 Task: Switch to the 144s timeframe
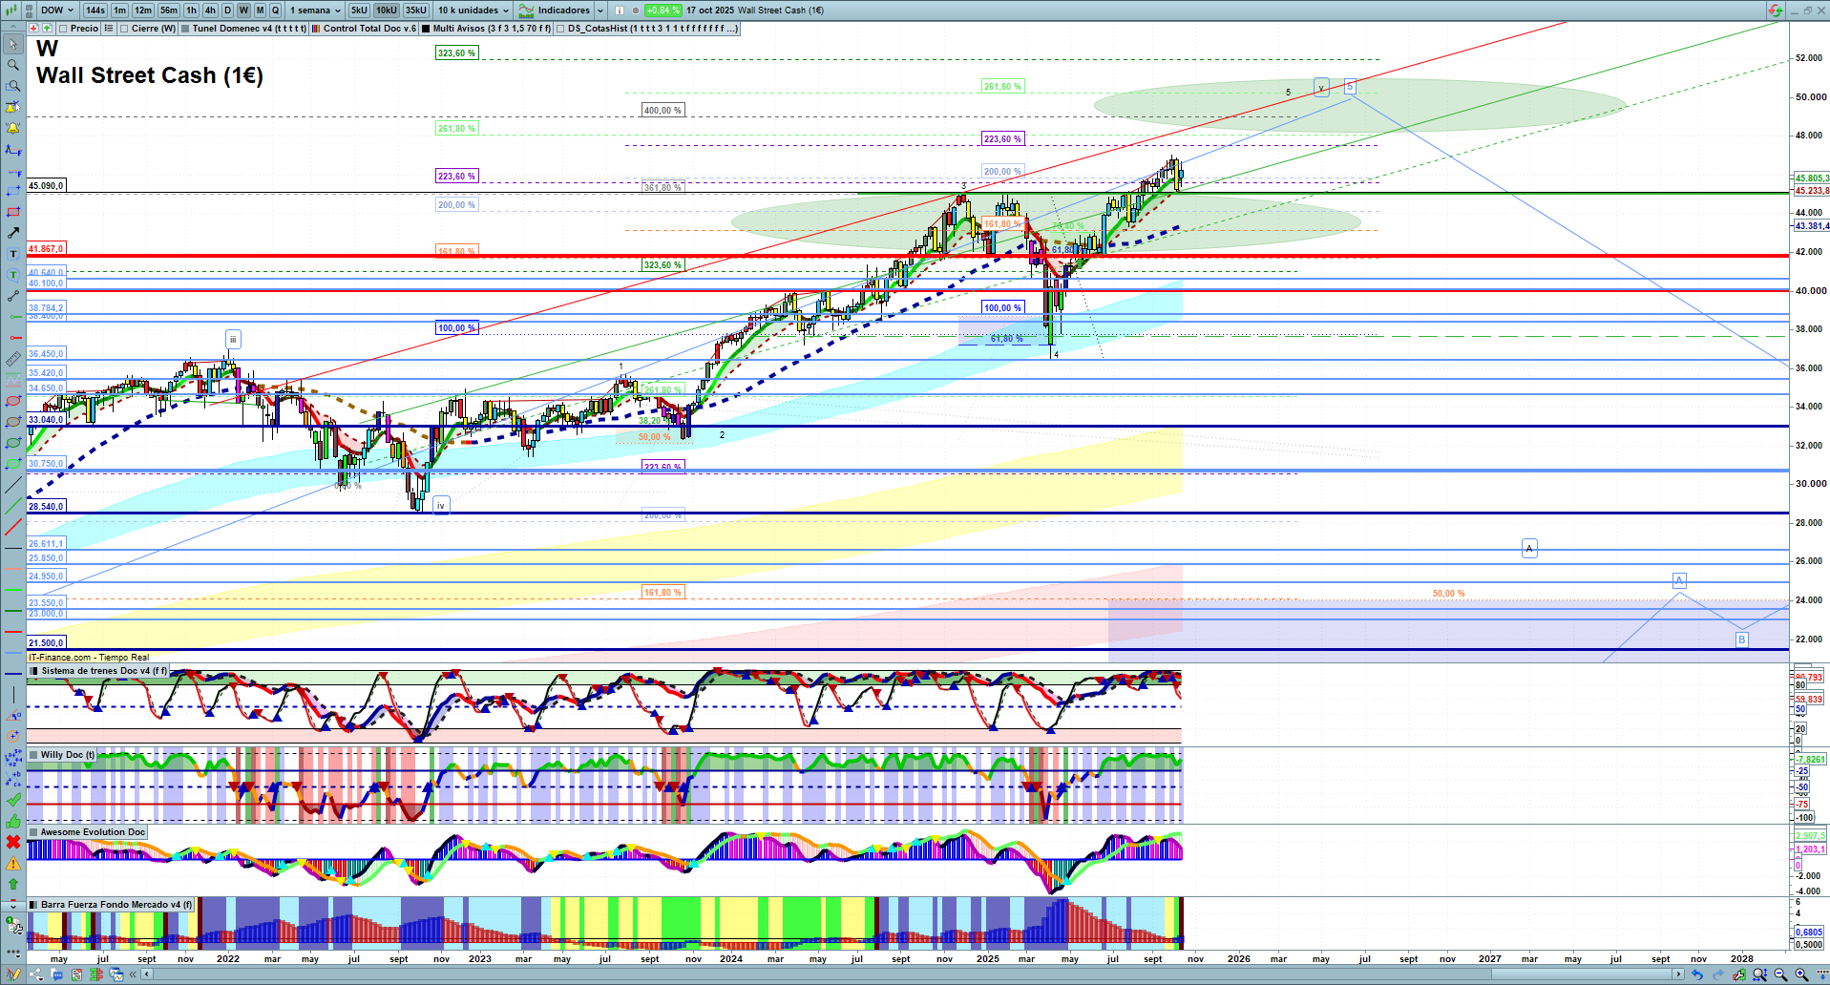pyautogui.click(x=95, y=10)
